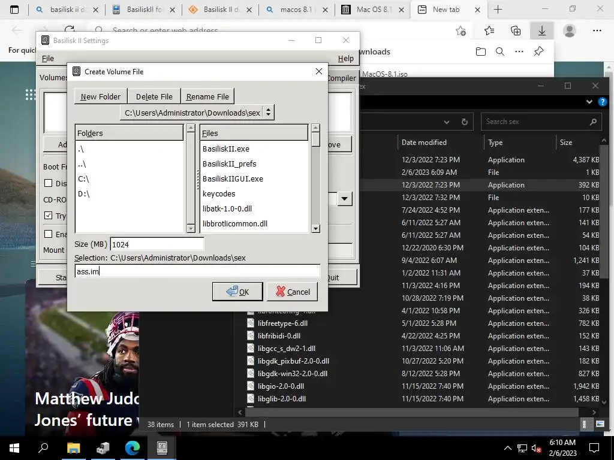The image size is (614, 460).
Task: Select BasiliskIIGUI.exe in Files list
Action: (233, 178)
